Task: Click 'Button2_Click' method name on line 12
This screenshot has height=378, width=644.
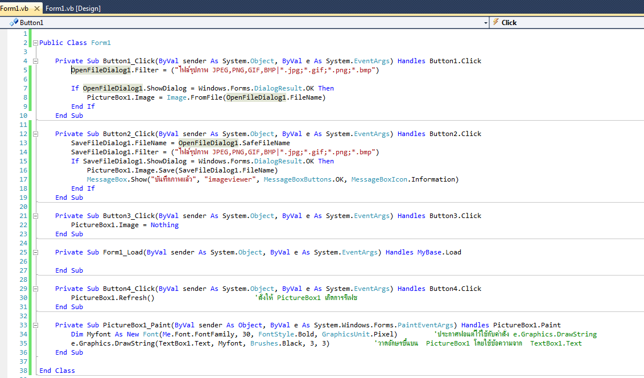Action: click(129, 134)
